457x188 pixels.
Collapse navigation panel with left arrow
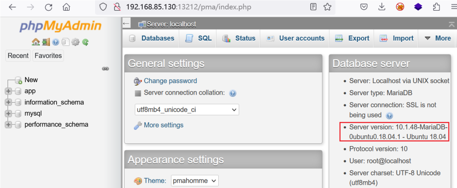[x=126, y=24]
